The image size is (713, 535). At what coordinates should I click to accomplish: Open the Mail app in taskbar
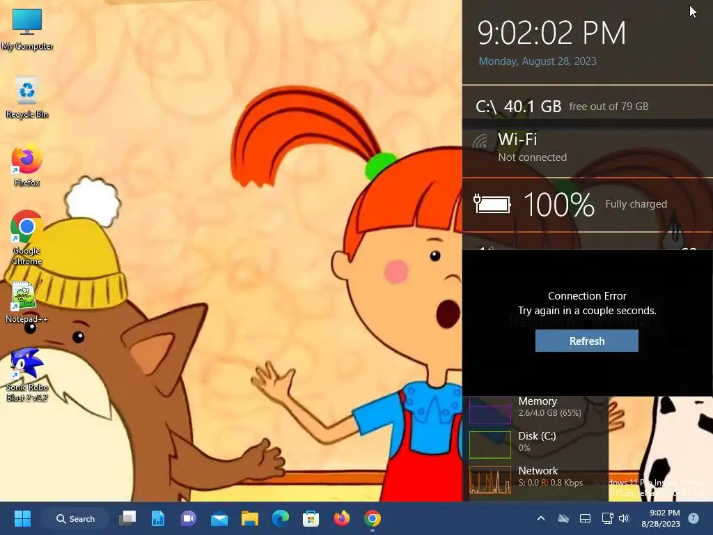pyautogui.click(x=219, y=518)
